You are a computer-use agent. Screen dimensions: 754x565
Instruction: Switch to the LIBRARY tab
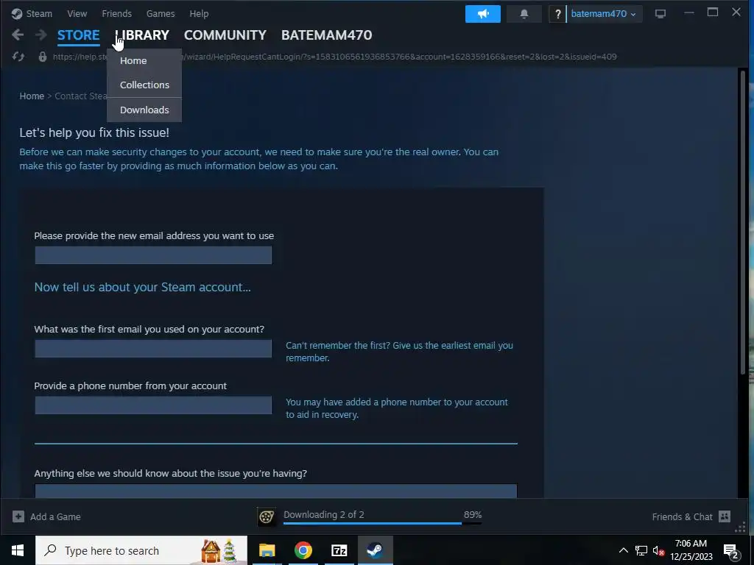point(142,35)
